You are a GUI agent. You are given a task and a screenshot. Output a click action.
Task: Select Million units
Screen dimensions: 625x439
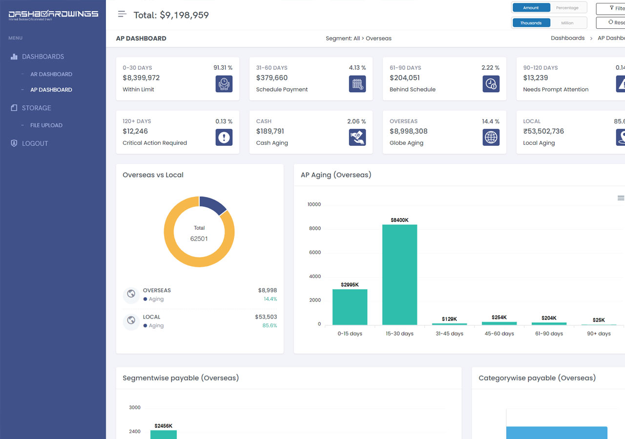point(567,23)
